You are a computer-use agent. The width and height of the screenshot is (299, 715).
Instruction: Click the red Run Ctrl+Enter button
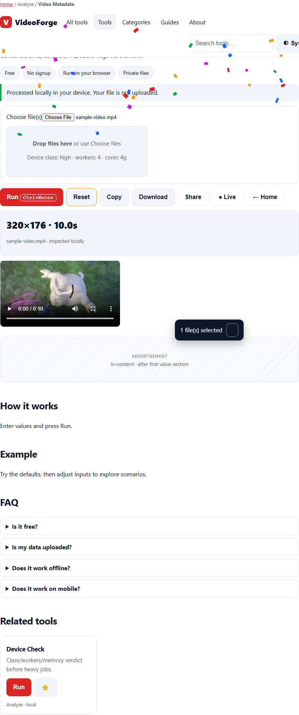point(31,197)
